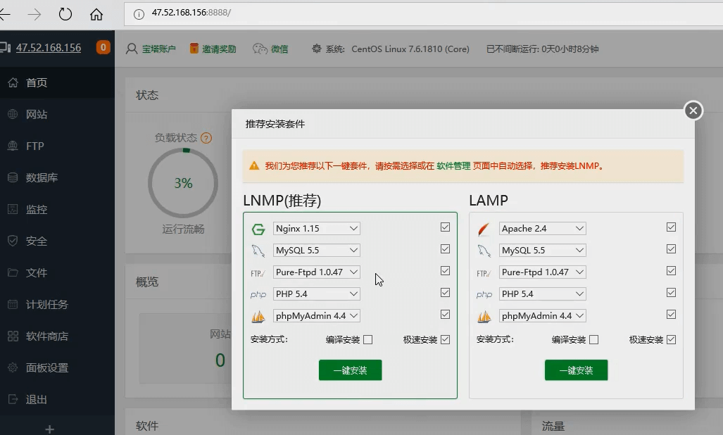This screenshot has height=435, width=723.
Task: Uncheck the LNMP Pure-Ftpd checkbox
Action: coord(445,270)
